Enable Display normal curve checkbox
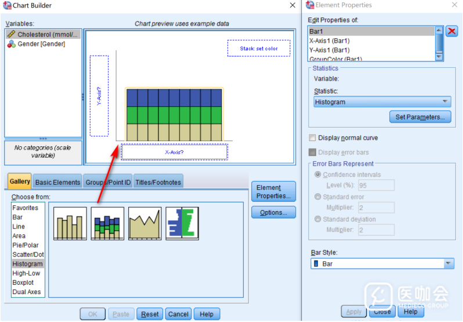 [x=313, y=138]
